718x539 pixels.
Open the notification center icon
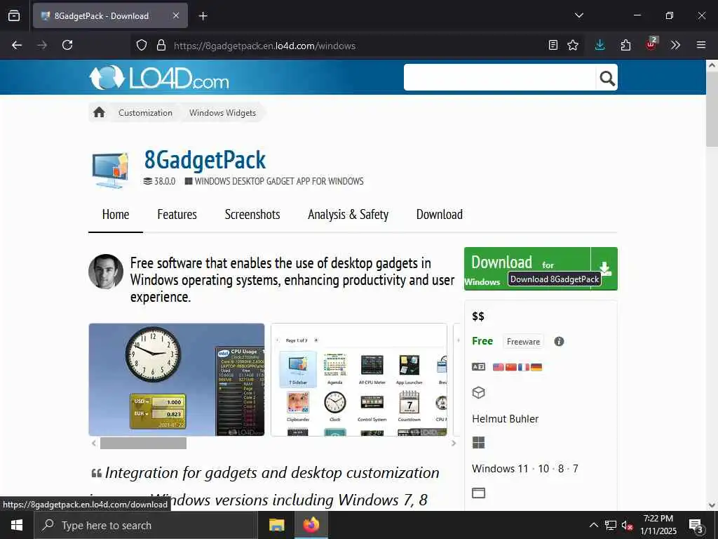pyautogui.click(x=696, y=526)
